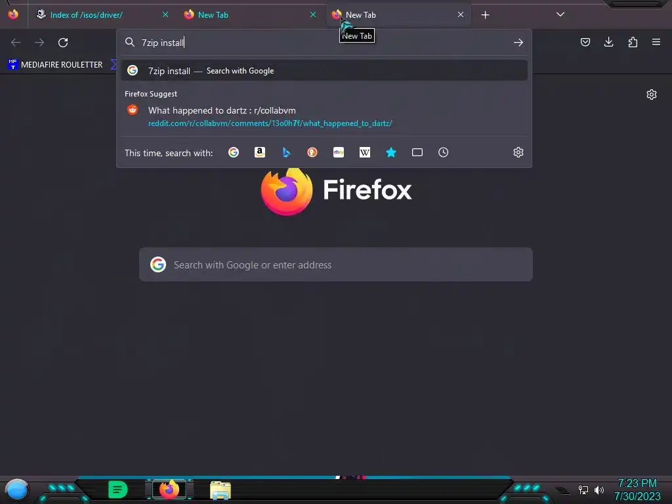This screenshot has height=504, width=672.
Task: Search this time with Bing
Action: [x=286, y=152]
